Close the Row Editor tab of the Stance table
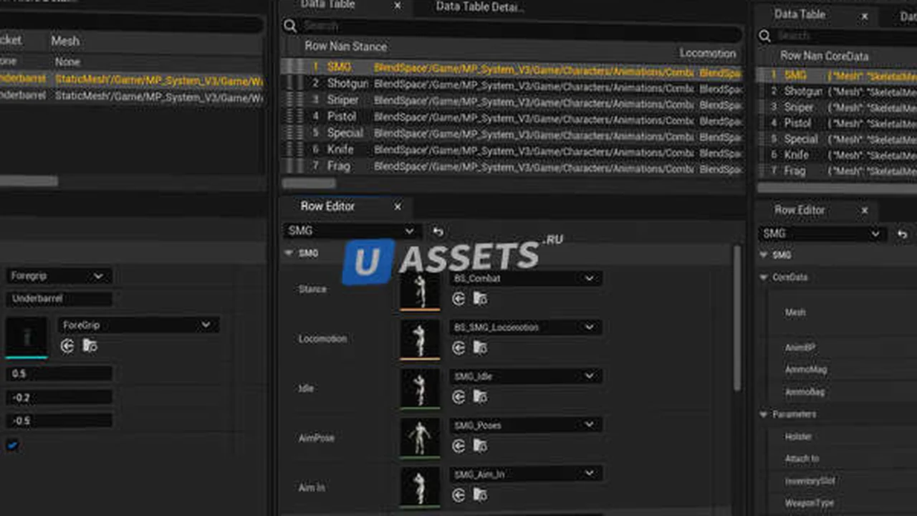 398,206
